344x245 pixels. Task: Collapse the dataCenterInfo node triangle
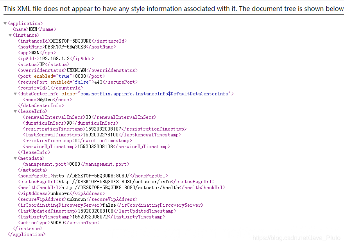[15, 94]
